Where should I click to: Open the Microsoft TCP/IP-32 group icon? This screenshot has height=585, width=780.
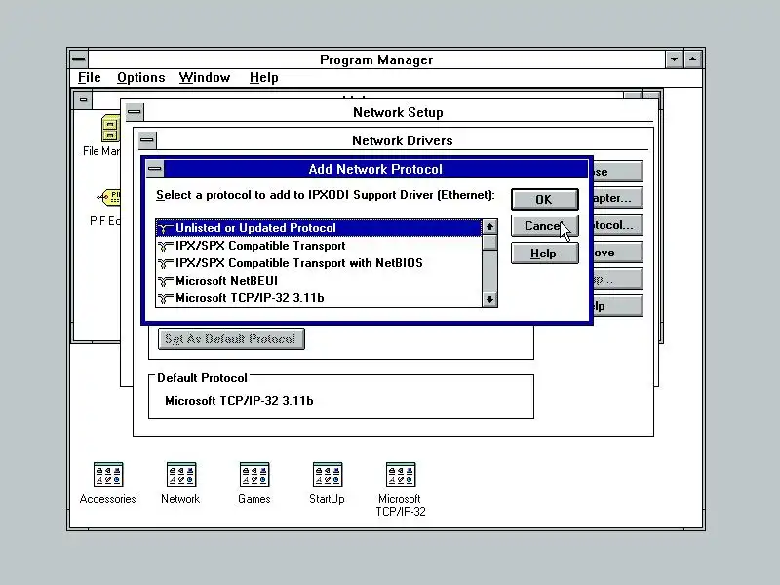401,475
